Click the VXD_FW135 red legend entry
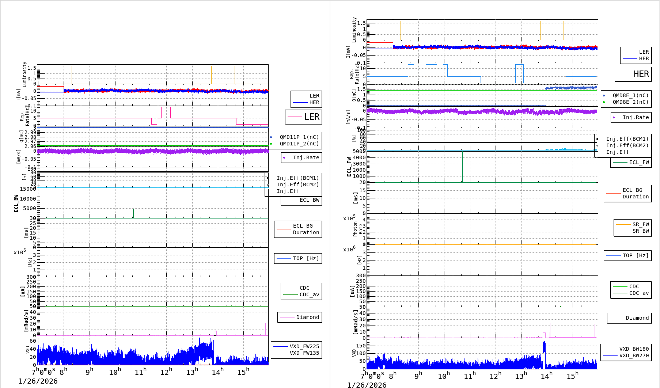 coord(304,353)
